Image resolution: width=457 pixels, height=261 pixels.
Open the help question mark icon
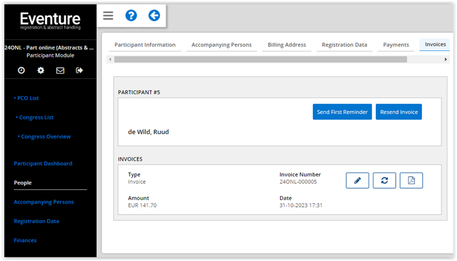point(131,16)
